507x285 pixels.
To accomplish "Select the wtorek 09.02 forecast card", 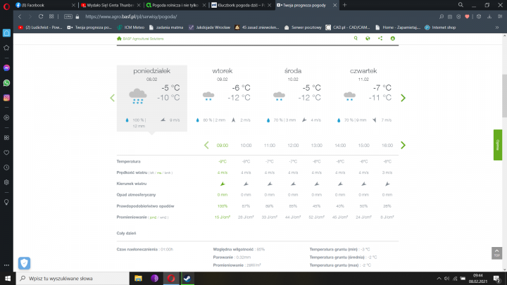I will tap(223, 99).
